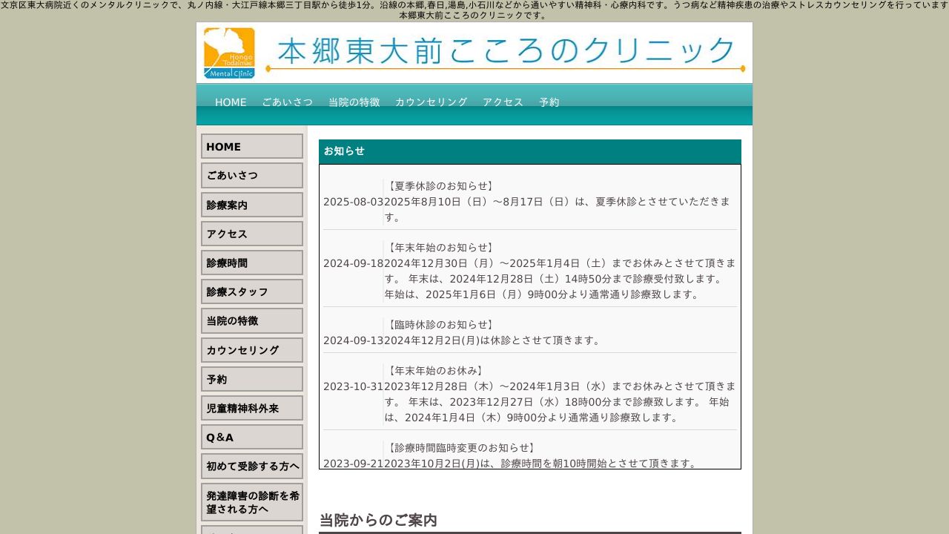The width and height of the screenshot is (949, 534).
Task: Open the HOME sidebar button
Action: pyautogui.click(x=251, y=146)
